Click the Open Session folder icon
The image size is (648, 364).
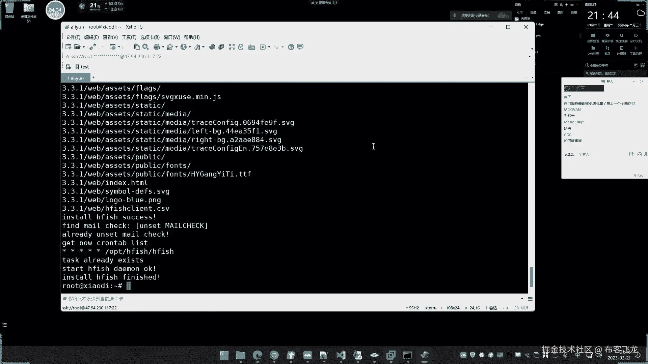pyautogui.click(x=77, y=47)
